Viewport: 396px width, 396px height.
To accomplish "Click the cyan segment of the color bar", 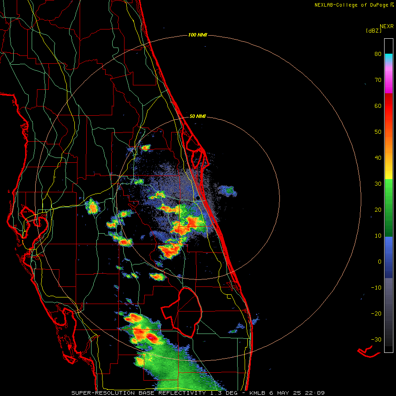I will tap(389, 58).
